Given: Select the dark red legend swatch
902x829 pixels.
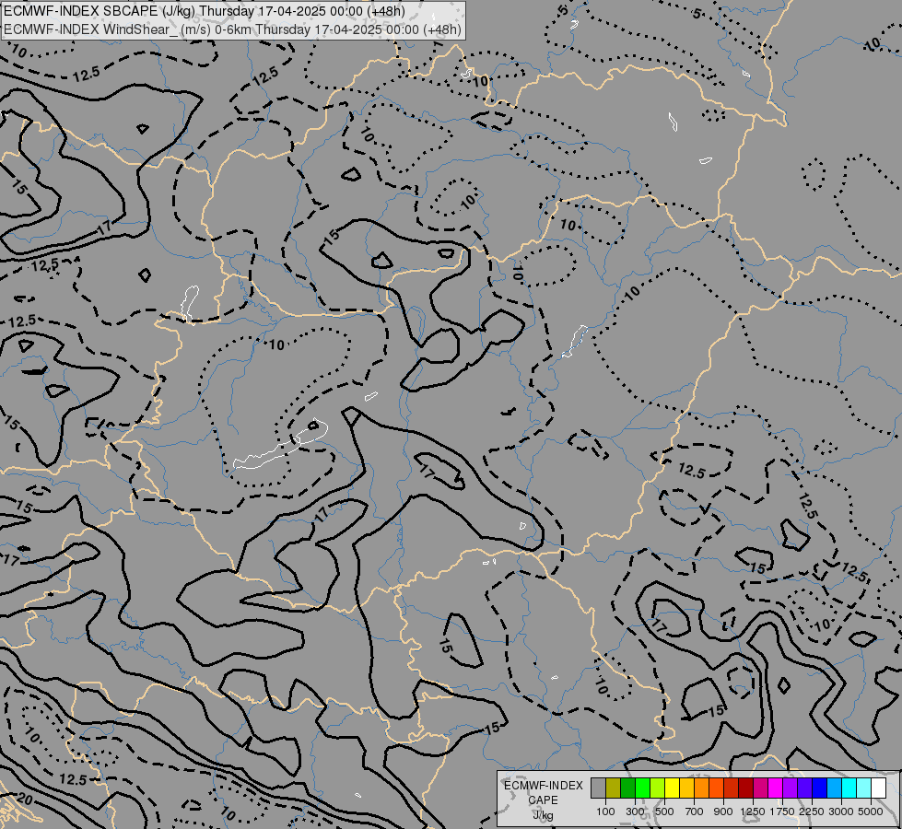Looking at the screenshot, I should (746, 788).
